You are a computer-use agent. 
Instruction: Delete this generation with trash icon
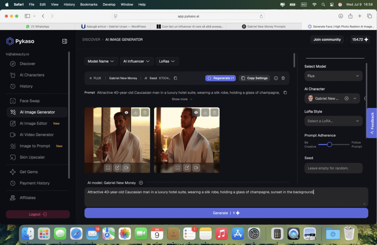click(283, 78)
